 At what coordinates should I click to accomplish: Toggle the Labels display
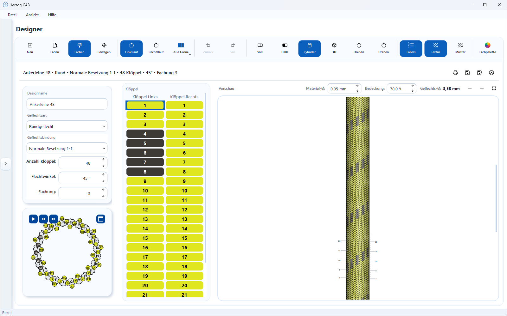pyautogui.click(x=411, y=48)
